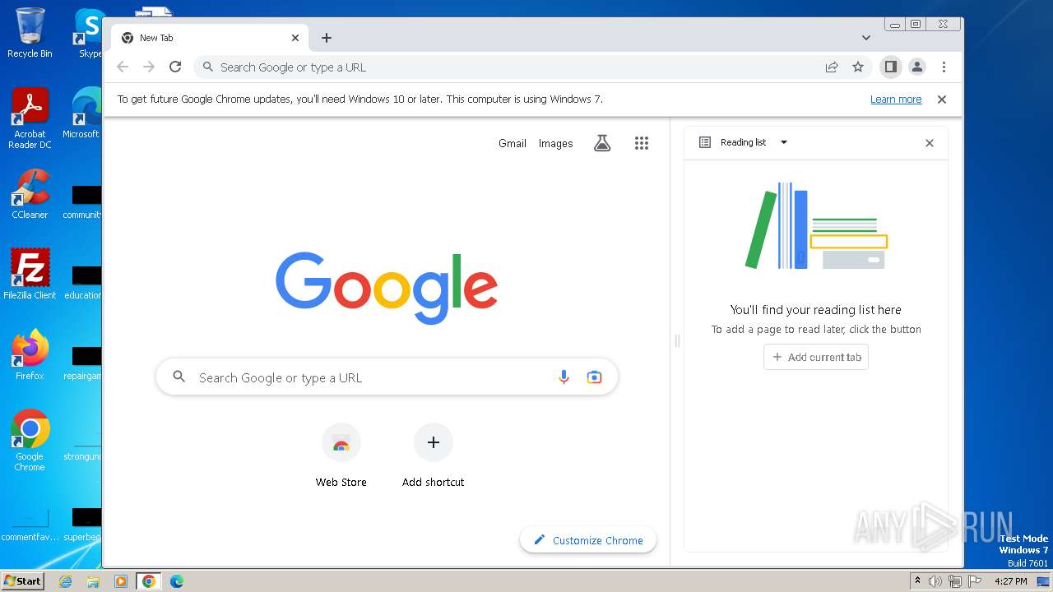Click the Google logo
Image resolution: width=1053 pixels, height=592 pixels.
pos(387,287)
